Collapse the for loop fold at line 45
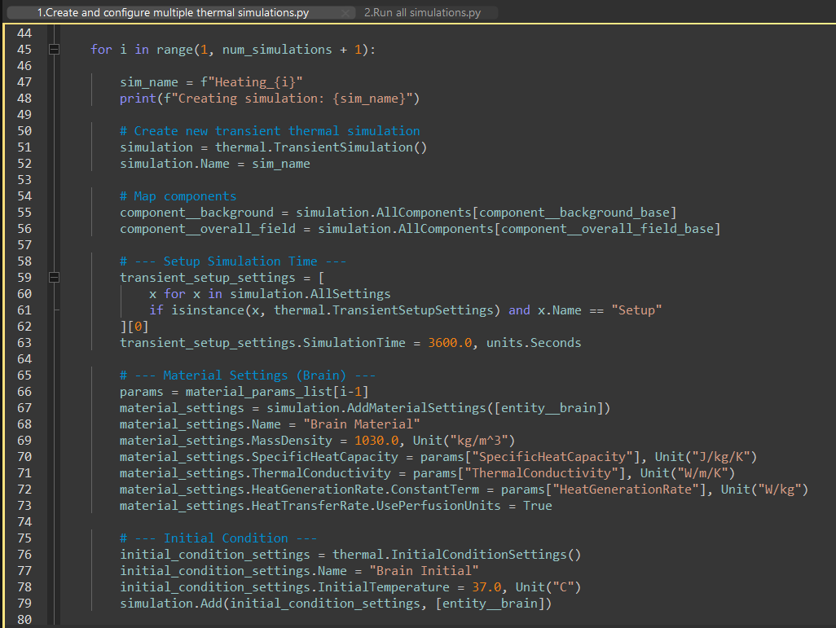This screenshot has width=836, height=628. (x=54, y=50)
